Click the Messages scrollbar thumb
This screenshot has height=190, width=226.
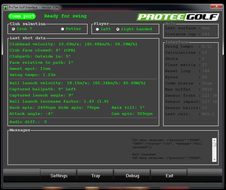(214, 144)
